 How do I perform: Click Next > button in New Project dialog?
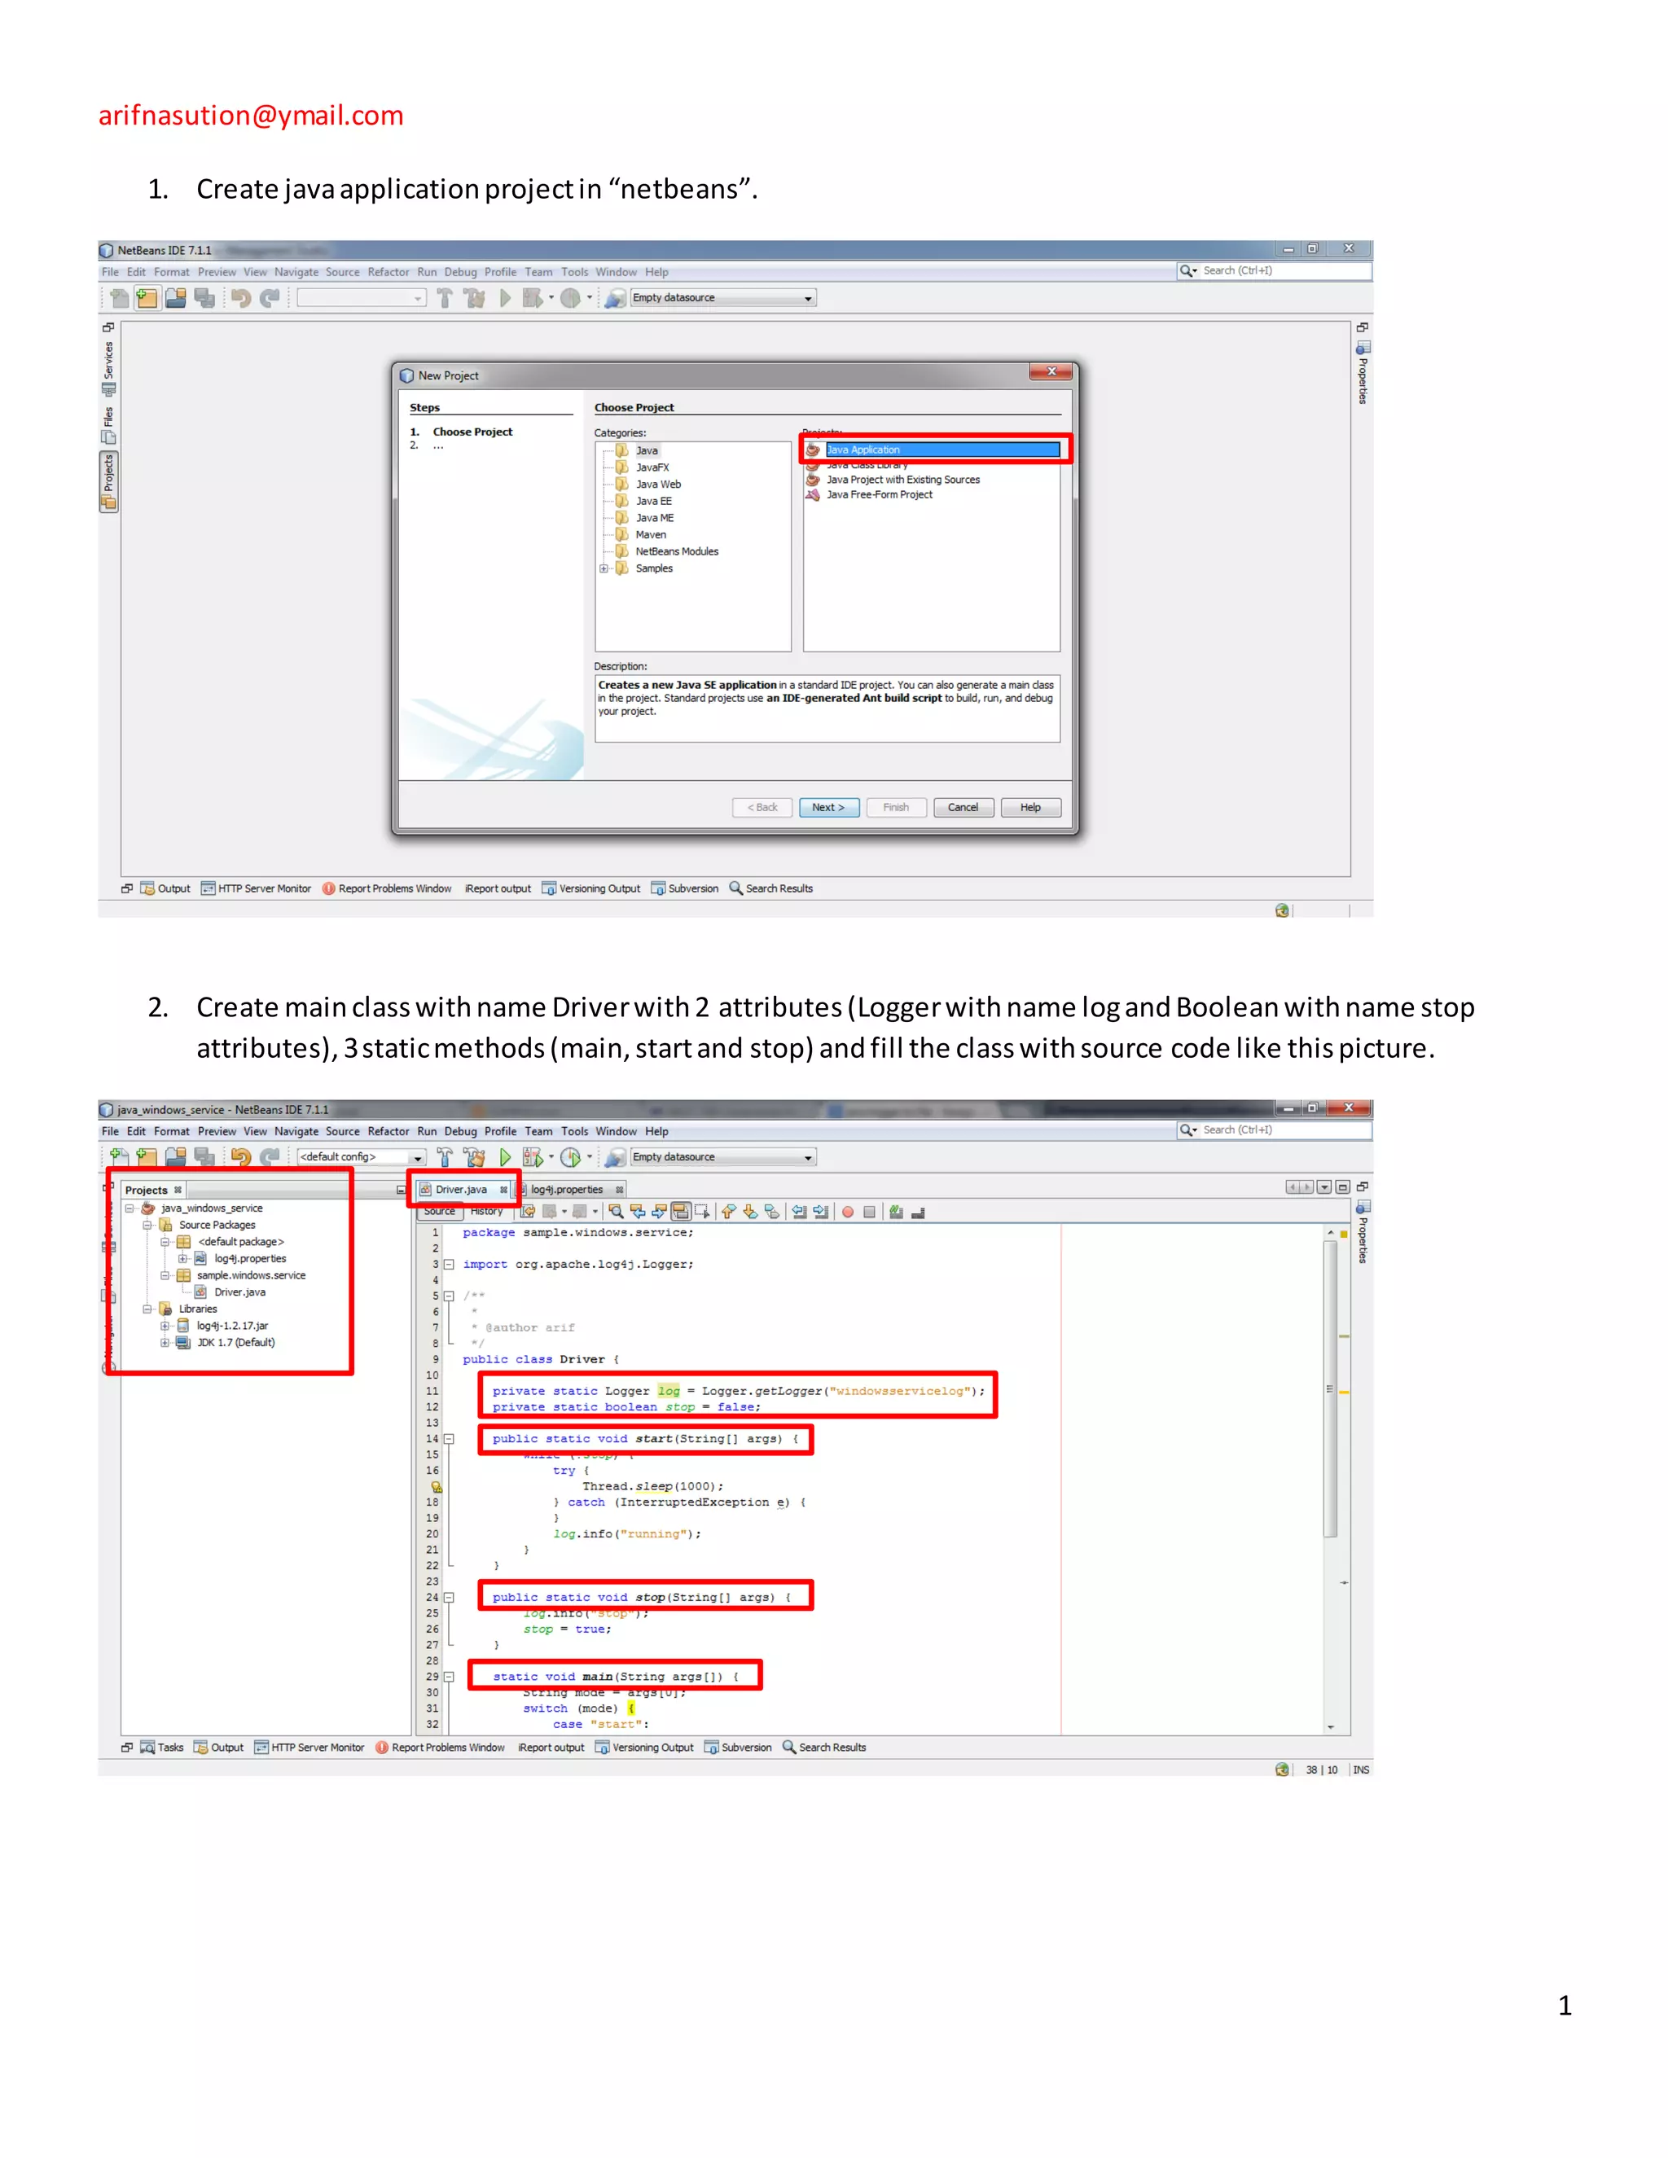tap(829, 809)
